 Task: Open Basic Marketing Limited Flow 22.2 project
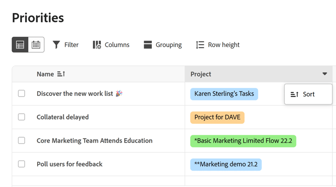[x=243, y=141]
